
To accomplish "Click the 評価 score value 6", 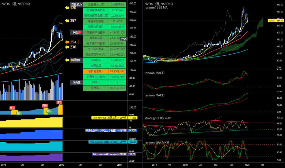I will [117, 82].
